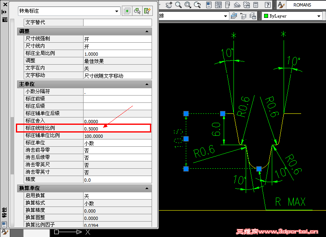
Task: Select 精度 value 0.0
Action: tap(117, 180)
